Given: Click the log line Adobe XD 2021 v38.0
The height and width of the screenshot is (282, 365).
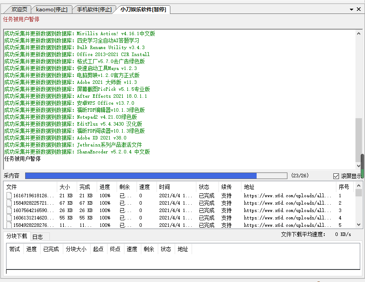Looking at the screenshot, I should point(65,138).
